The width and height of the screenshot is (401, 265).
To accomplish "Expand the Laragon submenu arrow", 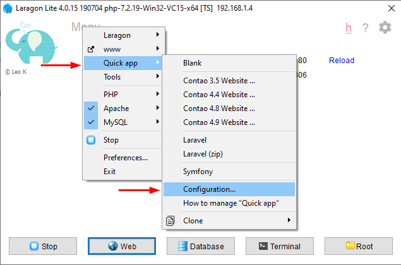I will (158, 35).
